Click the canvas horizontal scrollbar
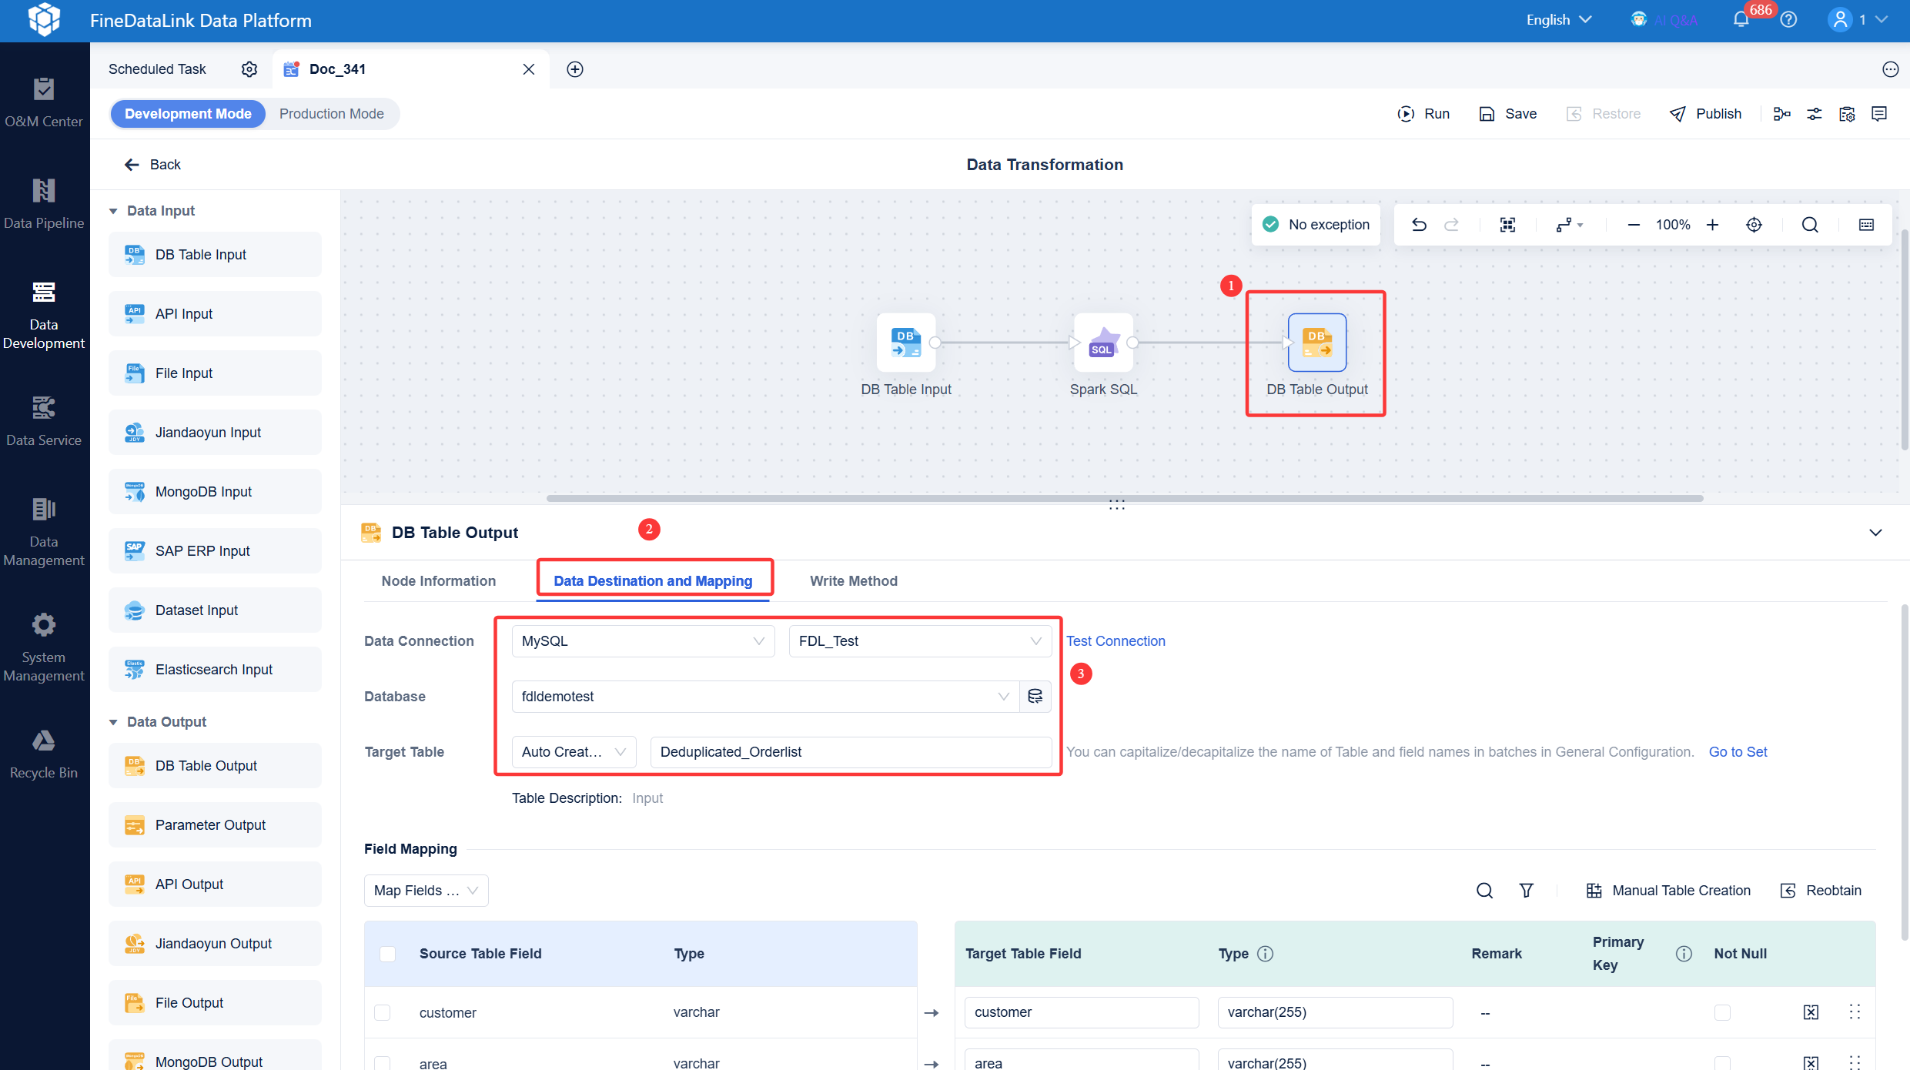The image size is (1910, 1070). 1125,498
